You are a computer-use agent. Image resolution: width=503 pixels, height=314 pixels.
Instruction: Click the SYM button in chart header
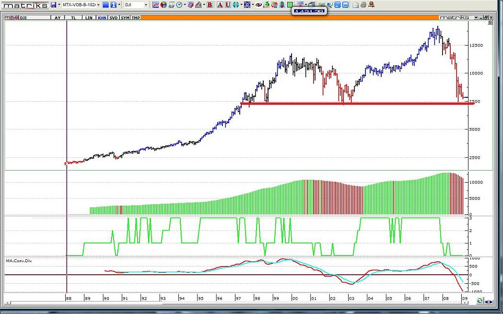pos(125,18)
